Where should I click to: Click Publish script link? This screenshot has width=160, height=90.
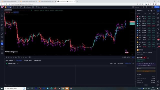pos(128,63)
